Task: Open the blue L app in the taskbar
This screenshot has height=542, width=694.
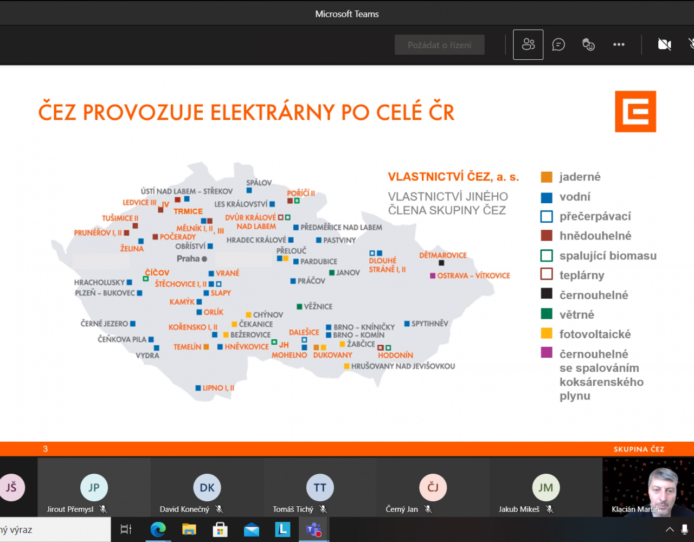Action: pyautogui.click(x=282, y=530)
